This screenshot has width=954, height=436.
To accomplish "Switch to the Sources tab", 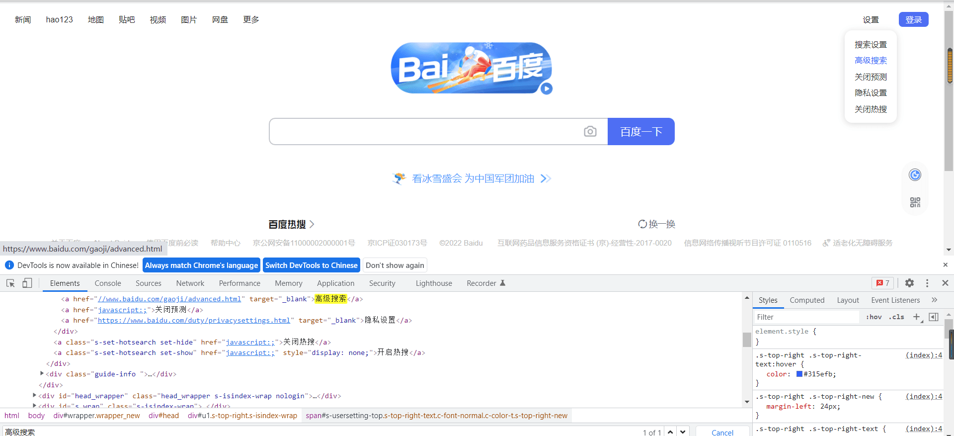I will pos(149,283).
